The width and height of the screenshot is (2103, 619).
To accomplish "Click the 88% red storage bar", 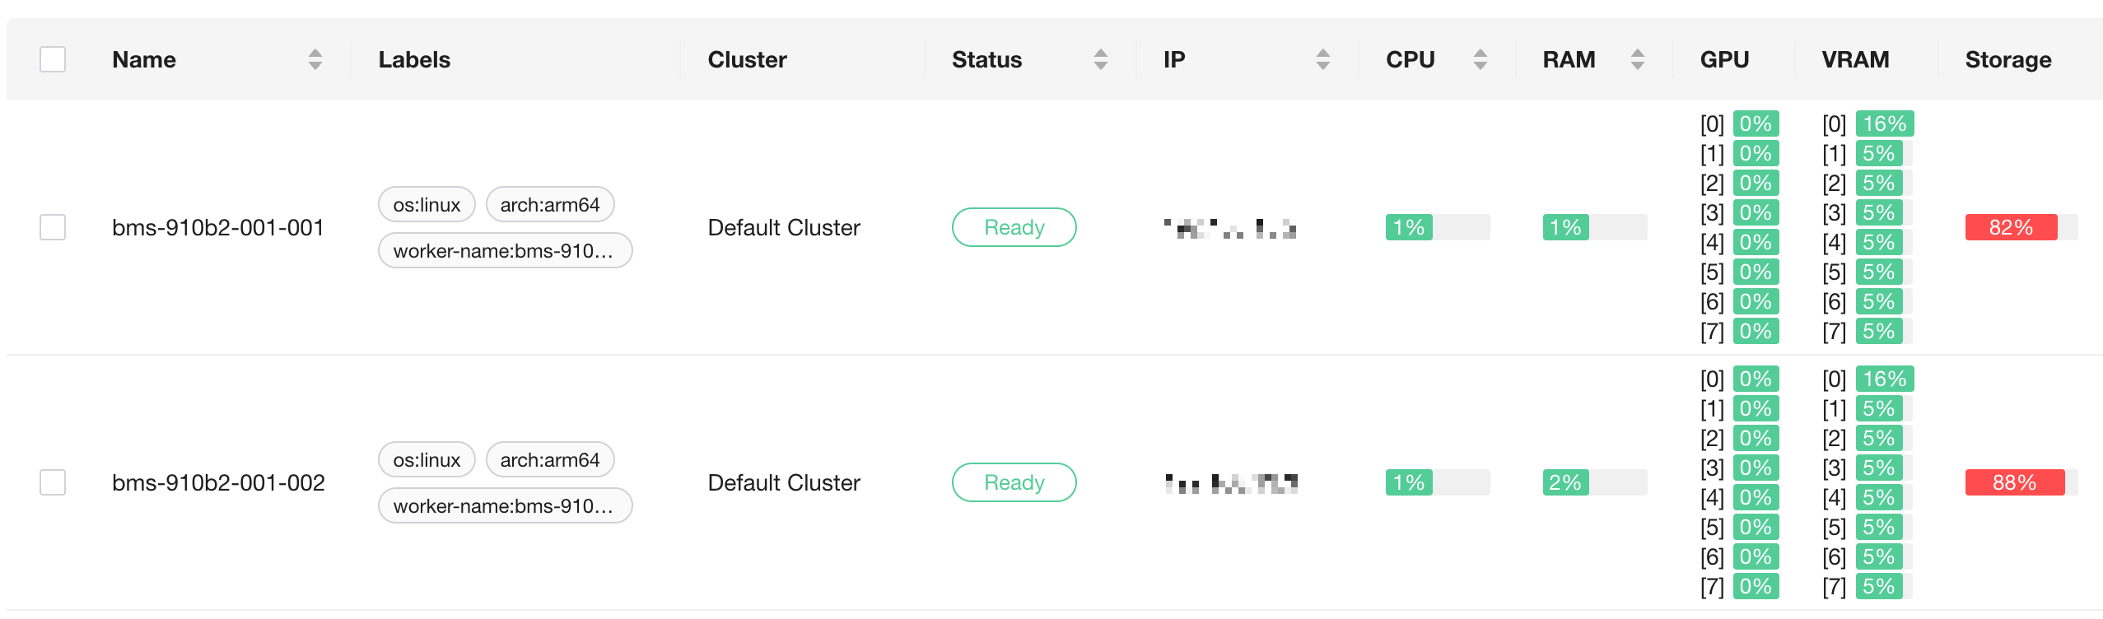I will coord(2021,482).
